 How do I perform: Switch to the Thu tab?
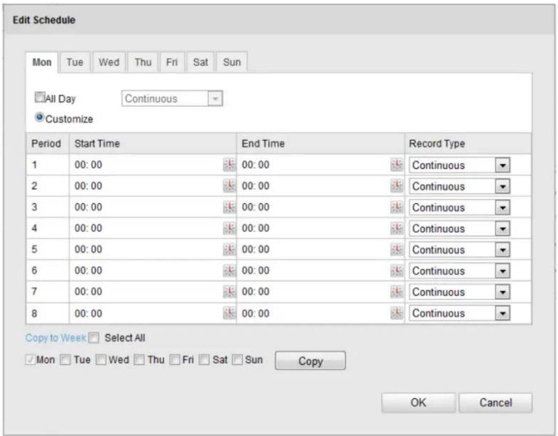point(143,62)
